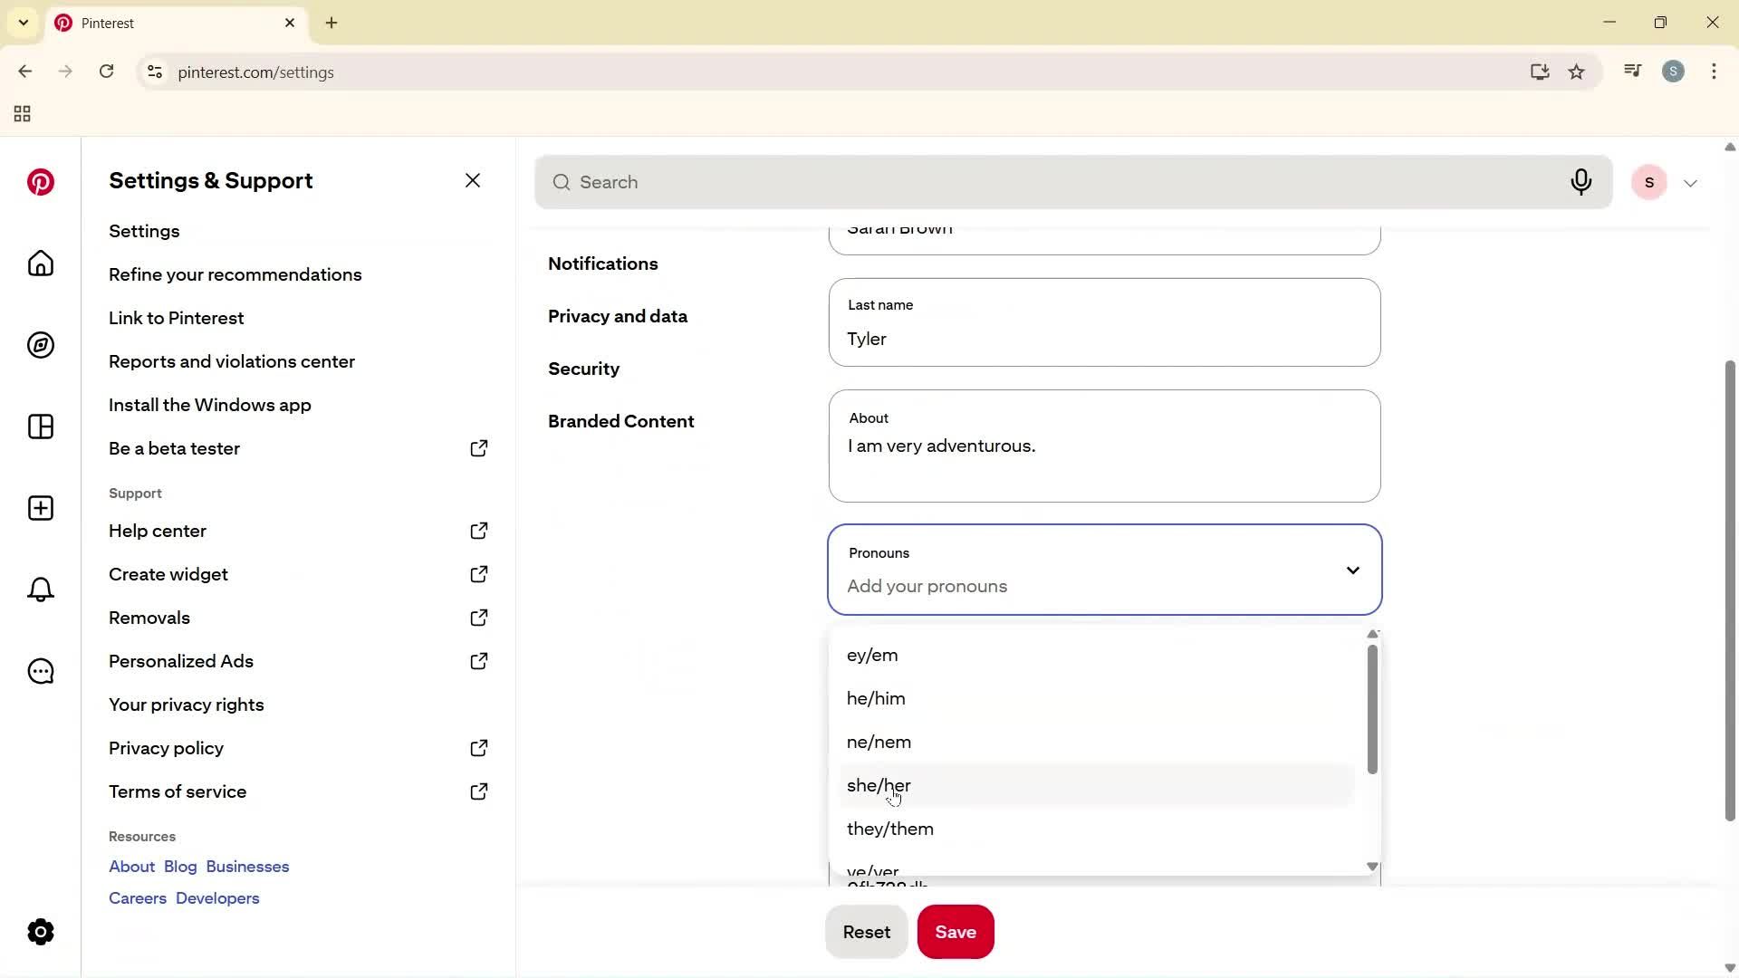
Task: Click the Create plus icon in sidebar
Action: click(40, 508)
